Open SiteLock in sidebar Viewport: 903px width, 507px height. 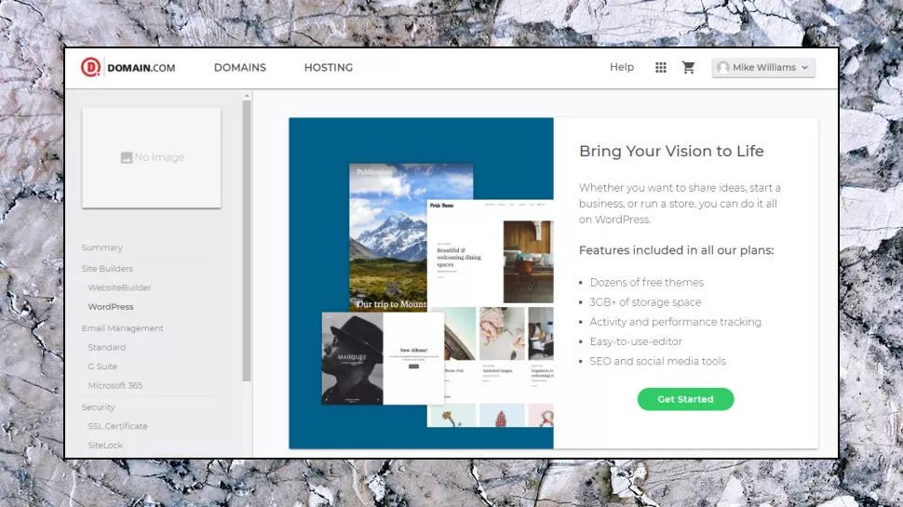click(x=105, y=445)
